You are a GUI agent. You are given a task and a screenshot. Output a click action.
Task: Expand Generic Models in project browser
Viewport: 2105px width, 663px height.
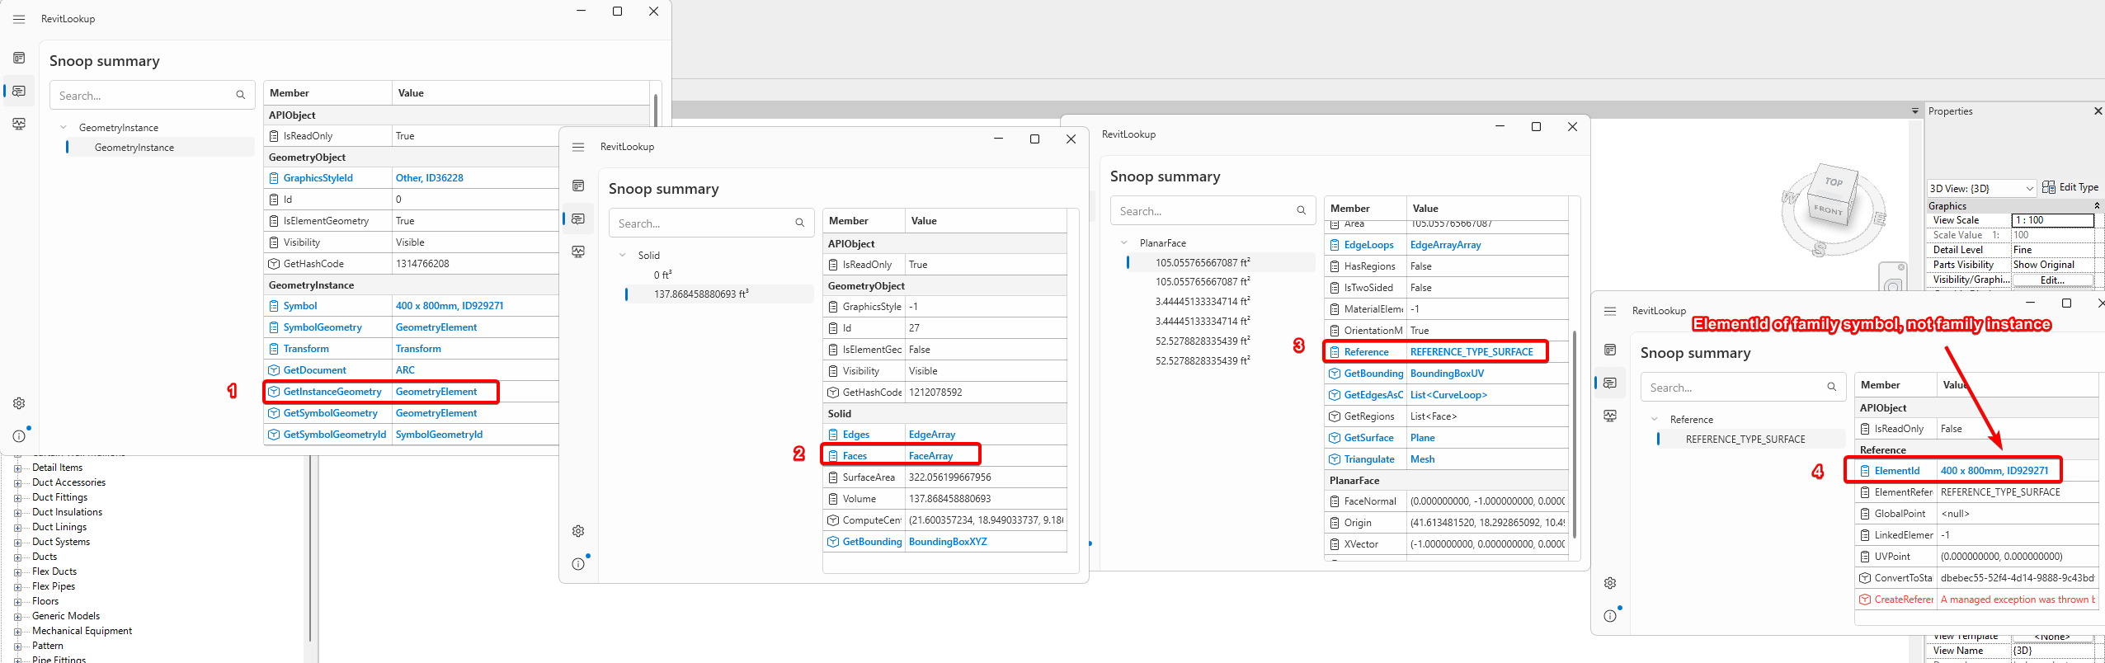click(17, 616)
